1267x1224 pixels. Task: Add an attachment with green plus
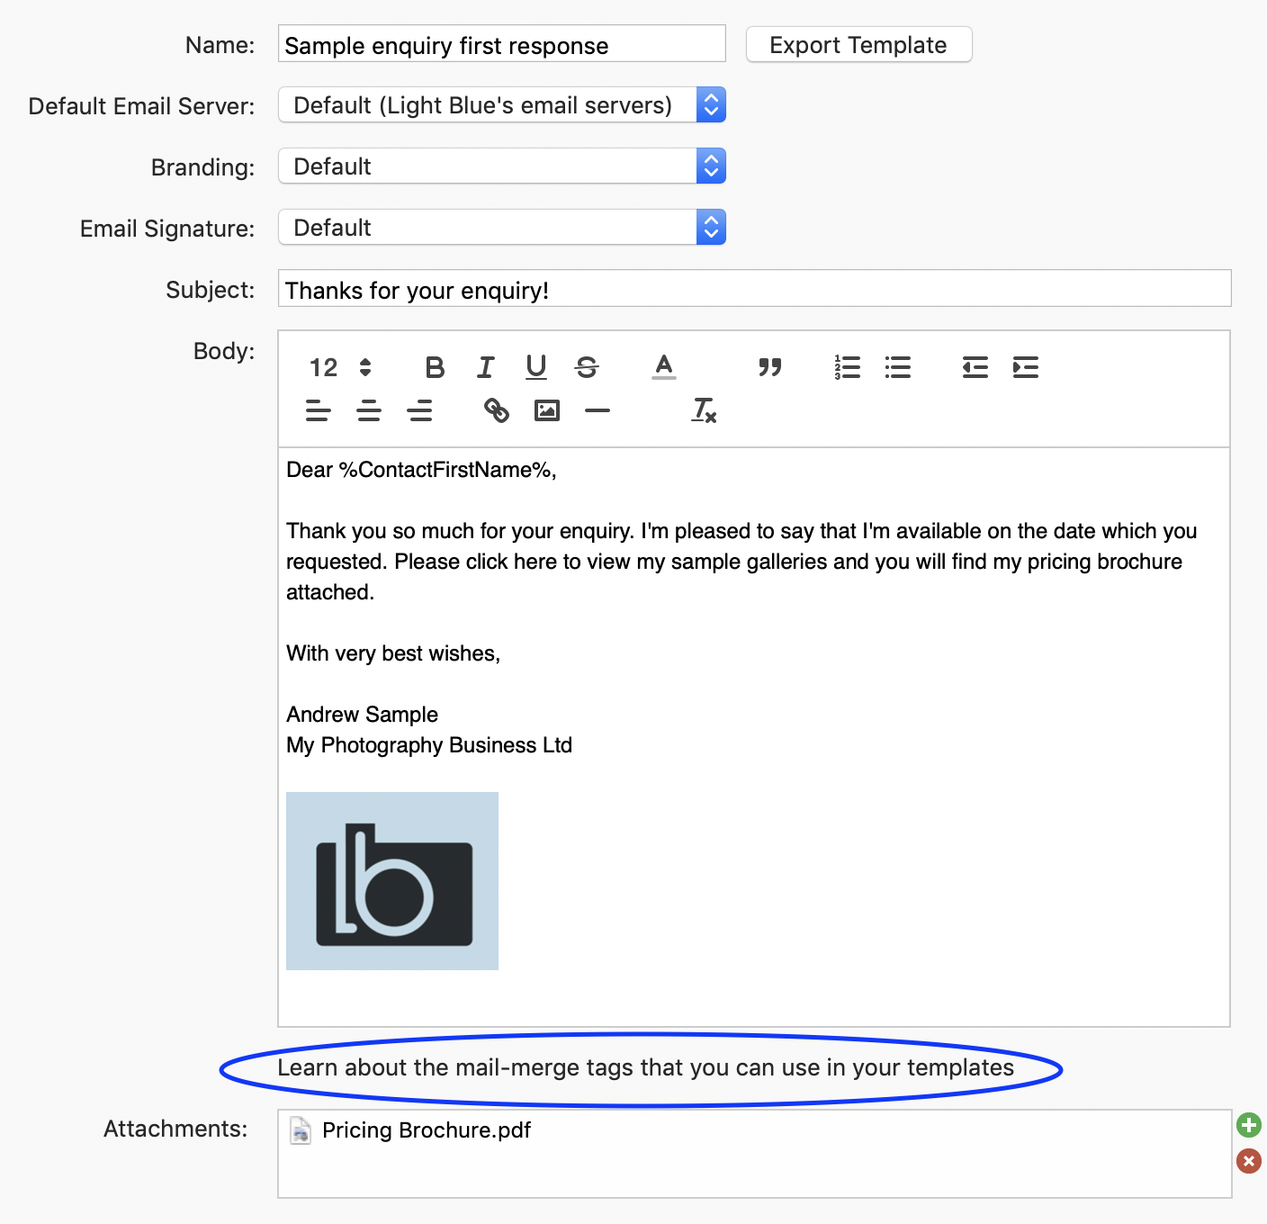(x=1248, y=1125)
